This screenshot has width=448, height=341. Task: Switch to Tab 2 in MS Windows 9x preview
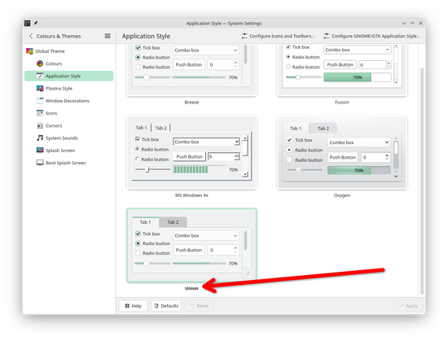point(160,128)
